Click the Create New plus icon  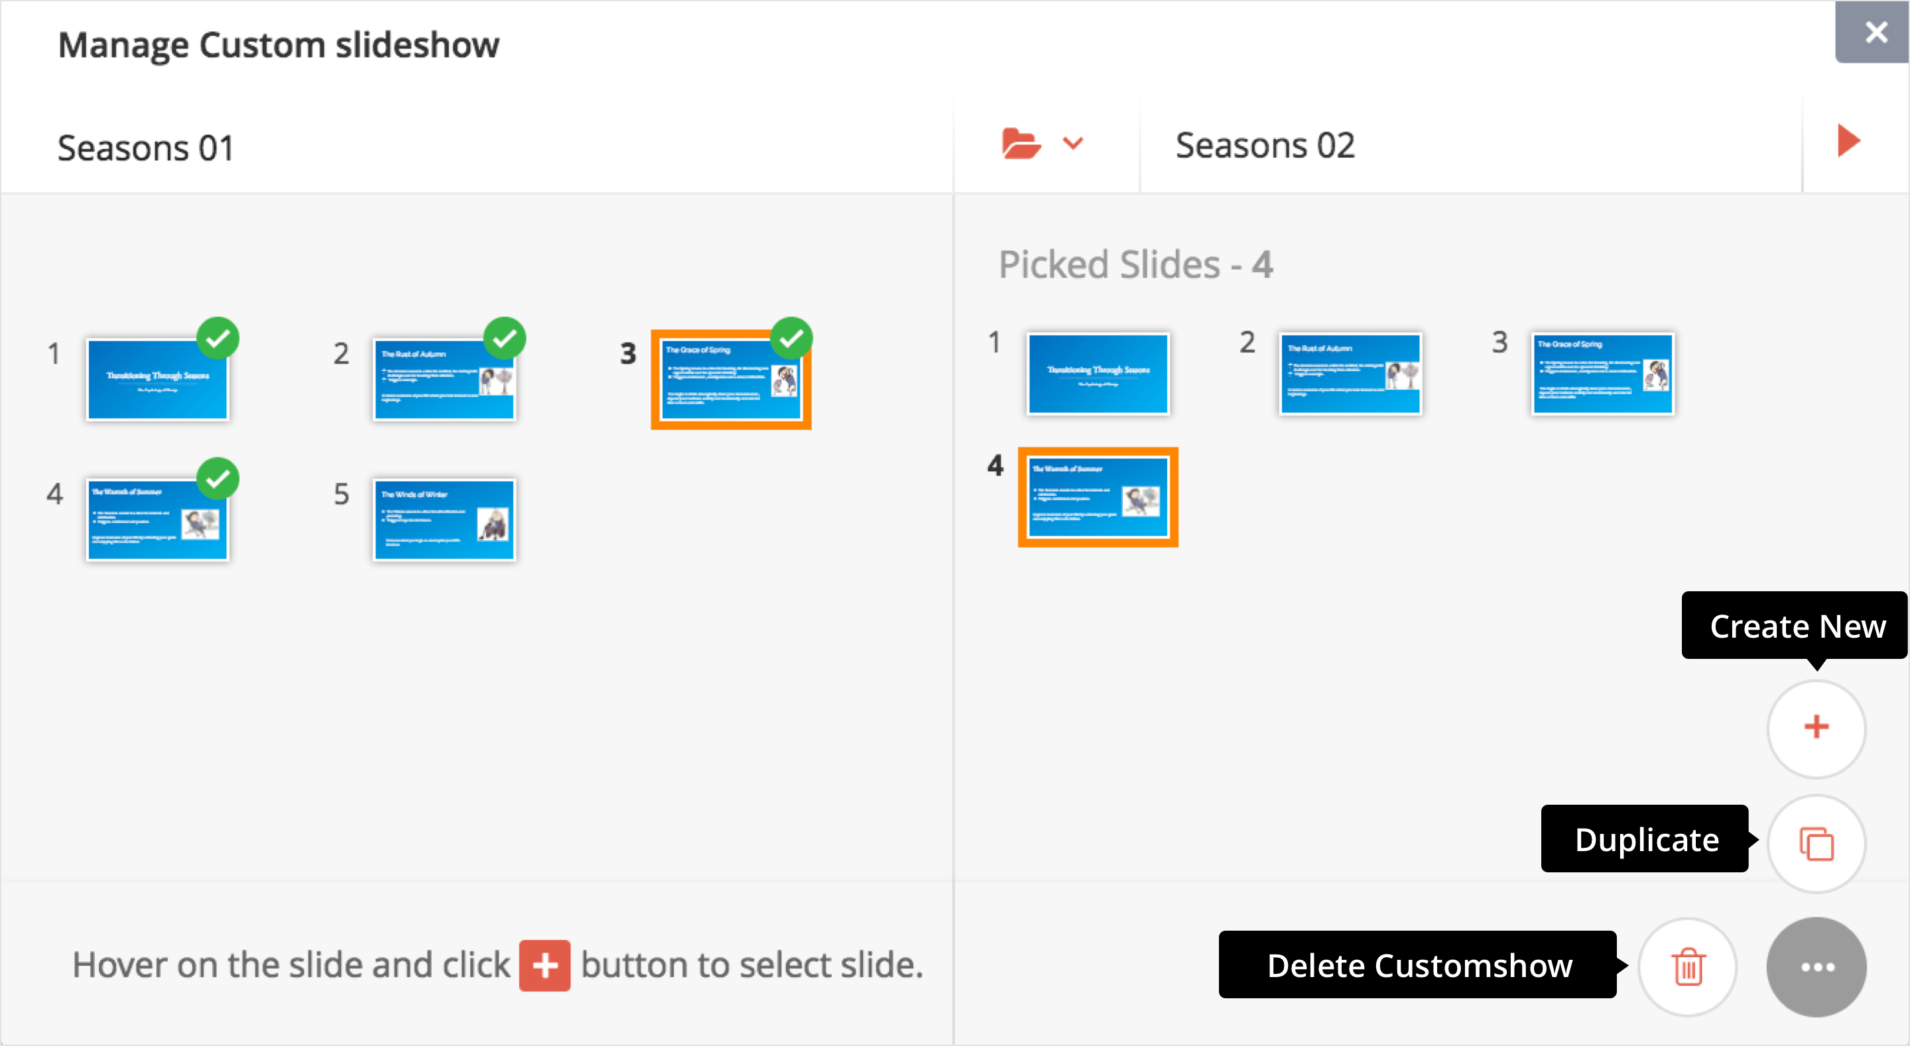1816,727
